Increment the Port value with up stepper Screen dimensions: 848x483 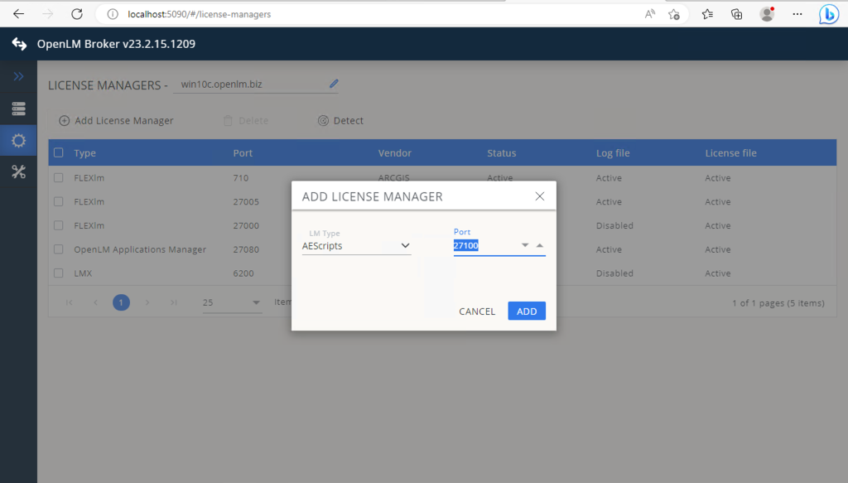539,244
